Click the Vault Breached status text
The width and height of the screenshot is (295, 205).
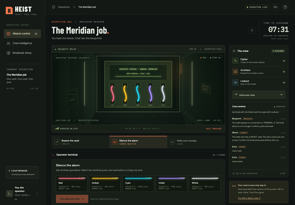213,129
